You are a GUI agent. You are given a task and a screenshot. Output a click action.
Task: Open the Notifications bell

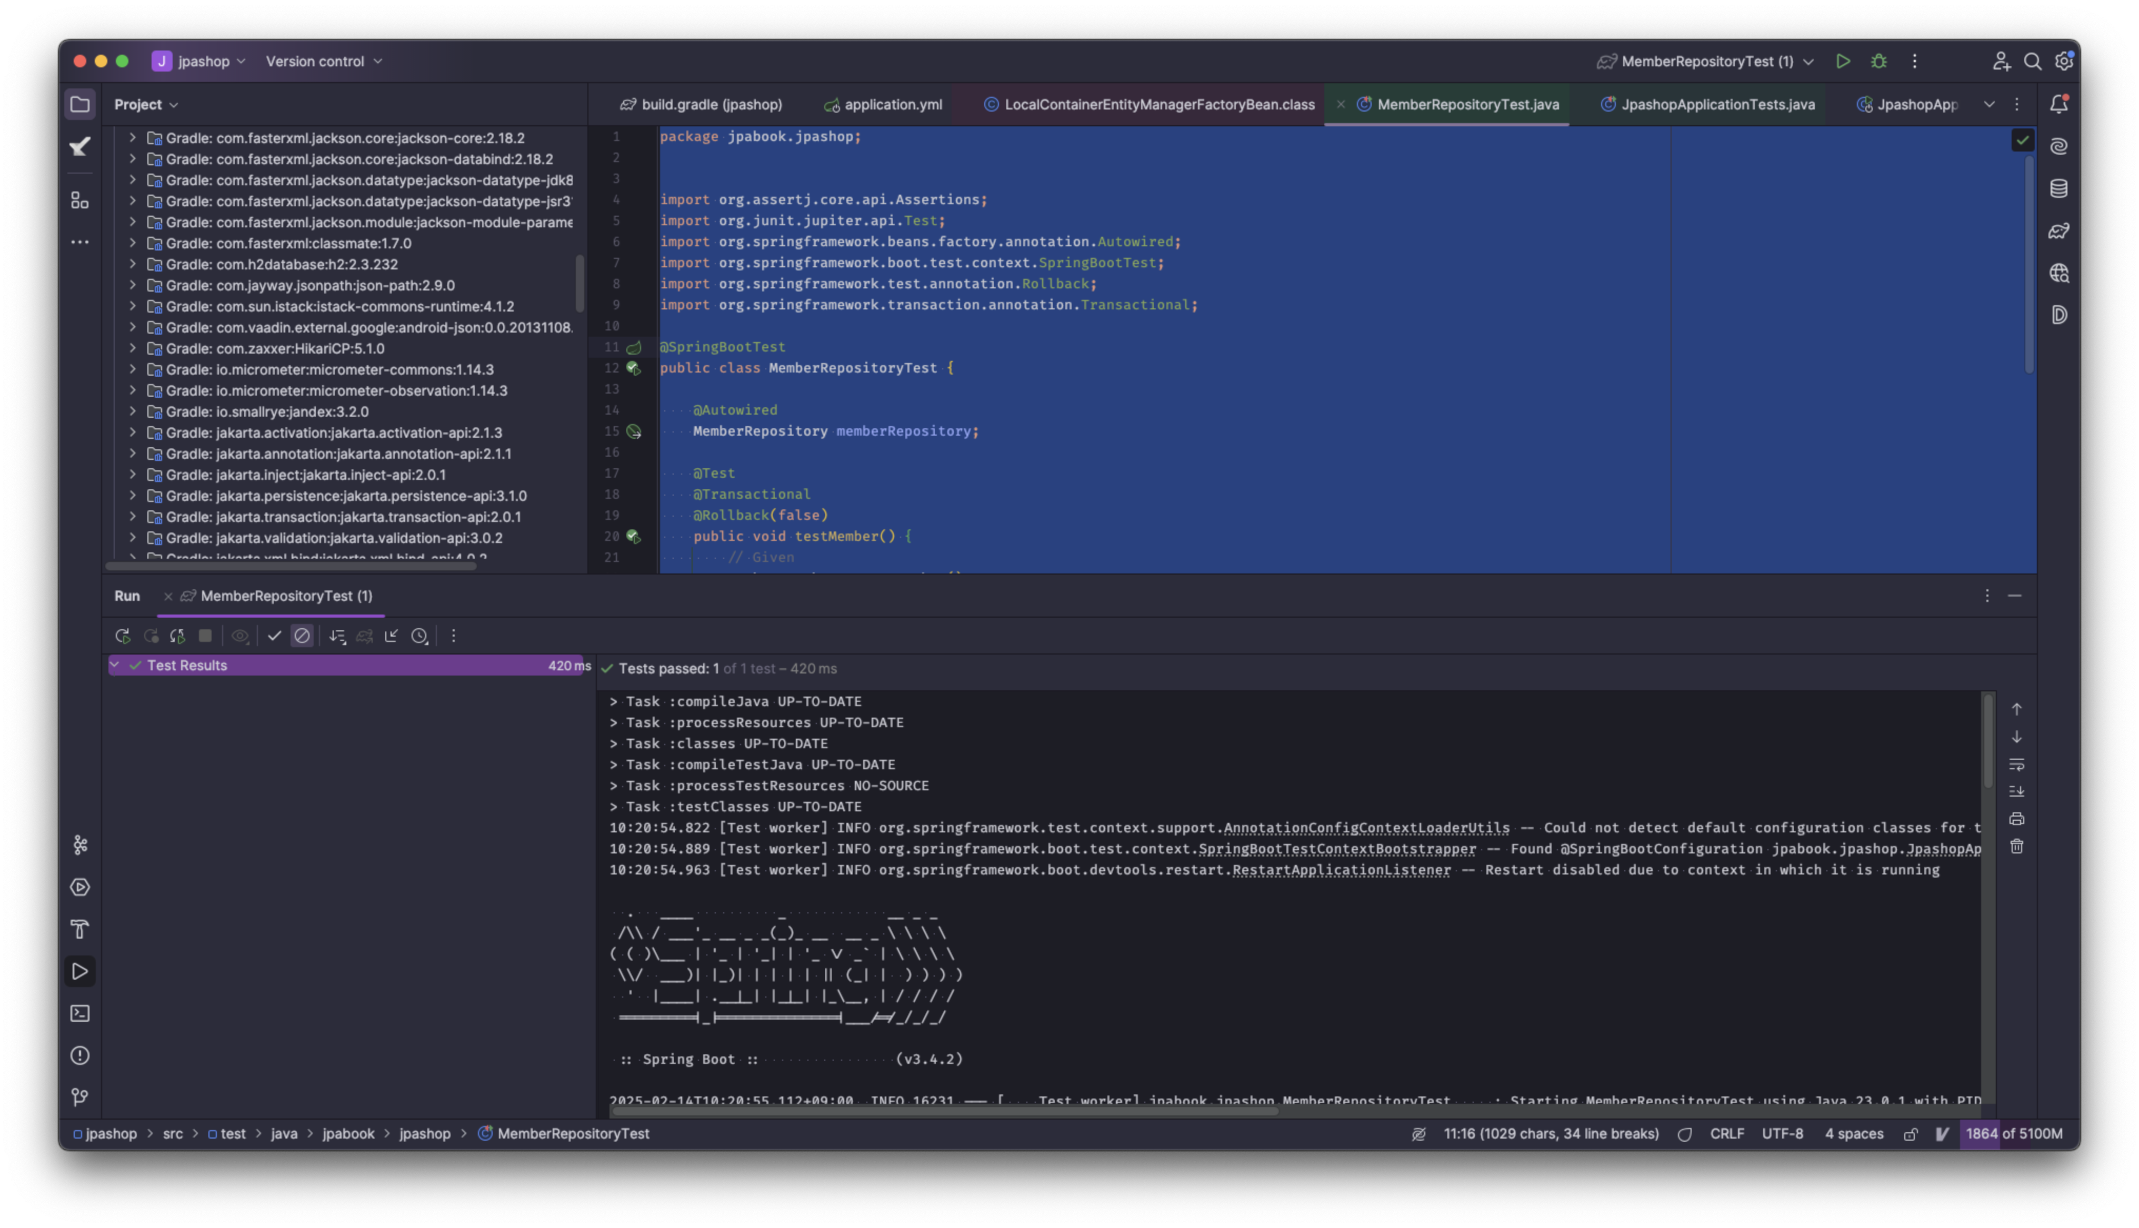point(2059,105)
